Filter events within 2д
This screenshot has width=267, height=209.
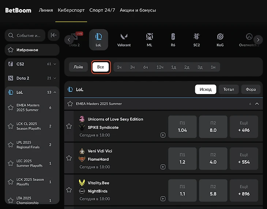pos(187,67)
